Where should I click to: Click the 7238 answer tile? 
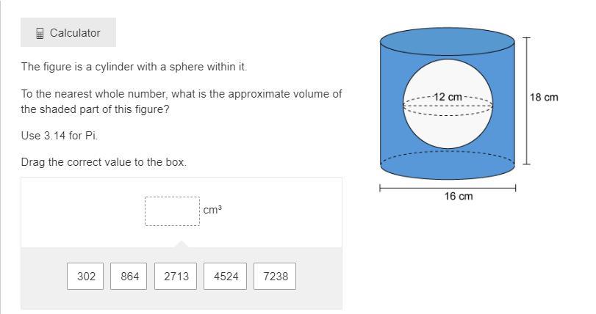(275, 277)
